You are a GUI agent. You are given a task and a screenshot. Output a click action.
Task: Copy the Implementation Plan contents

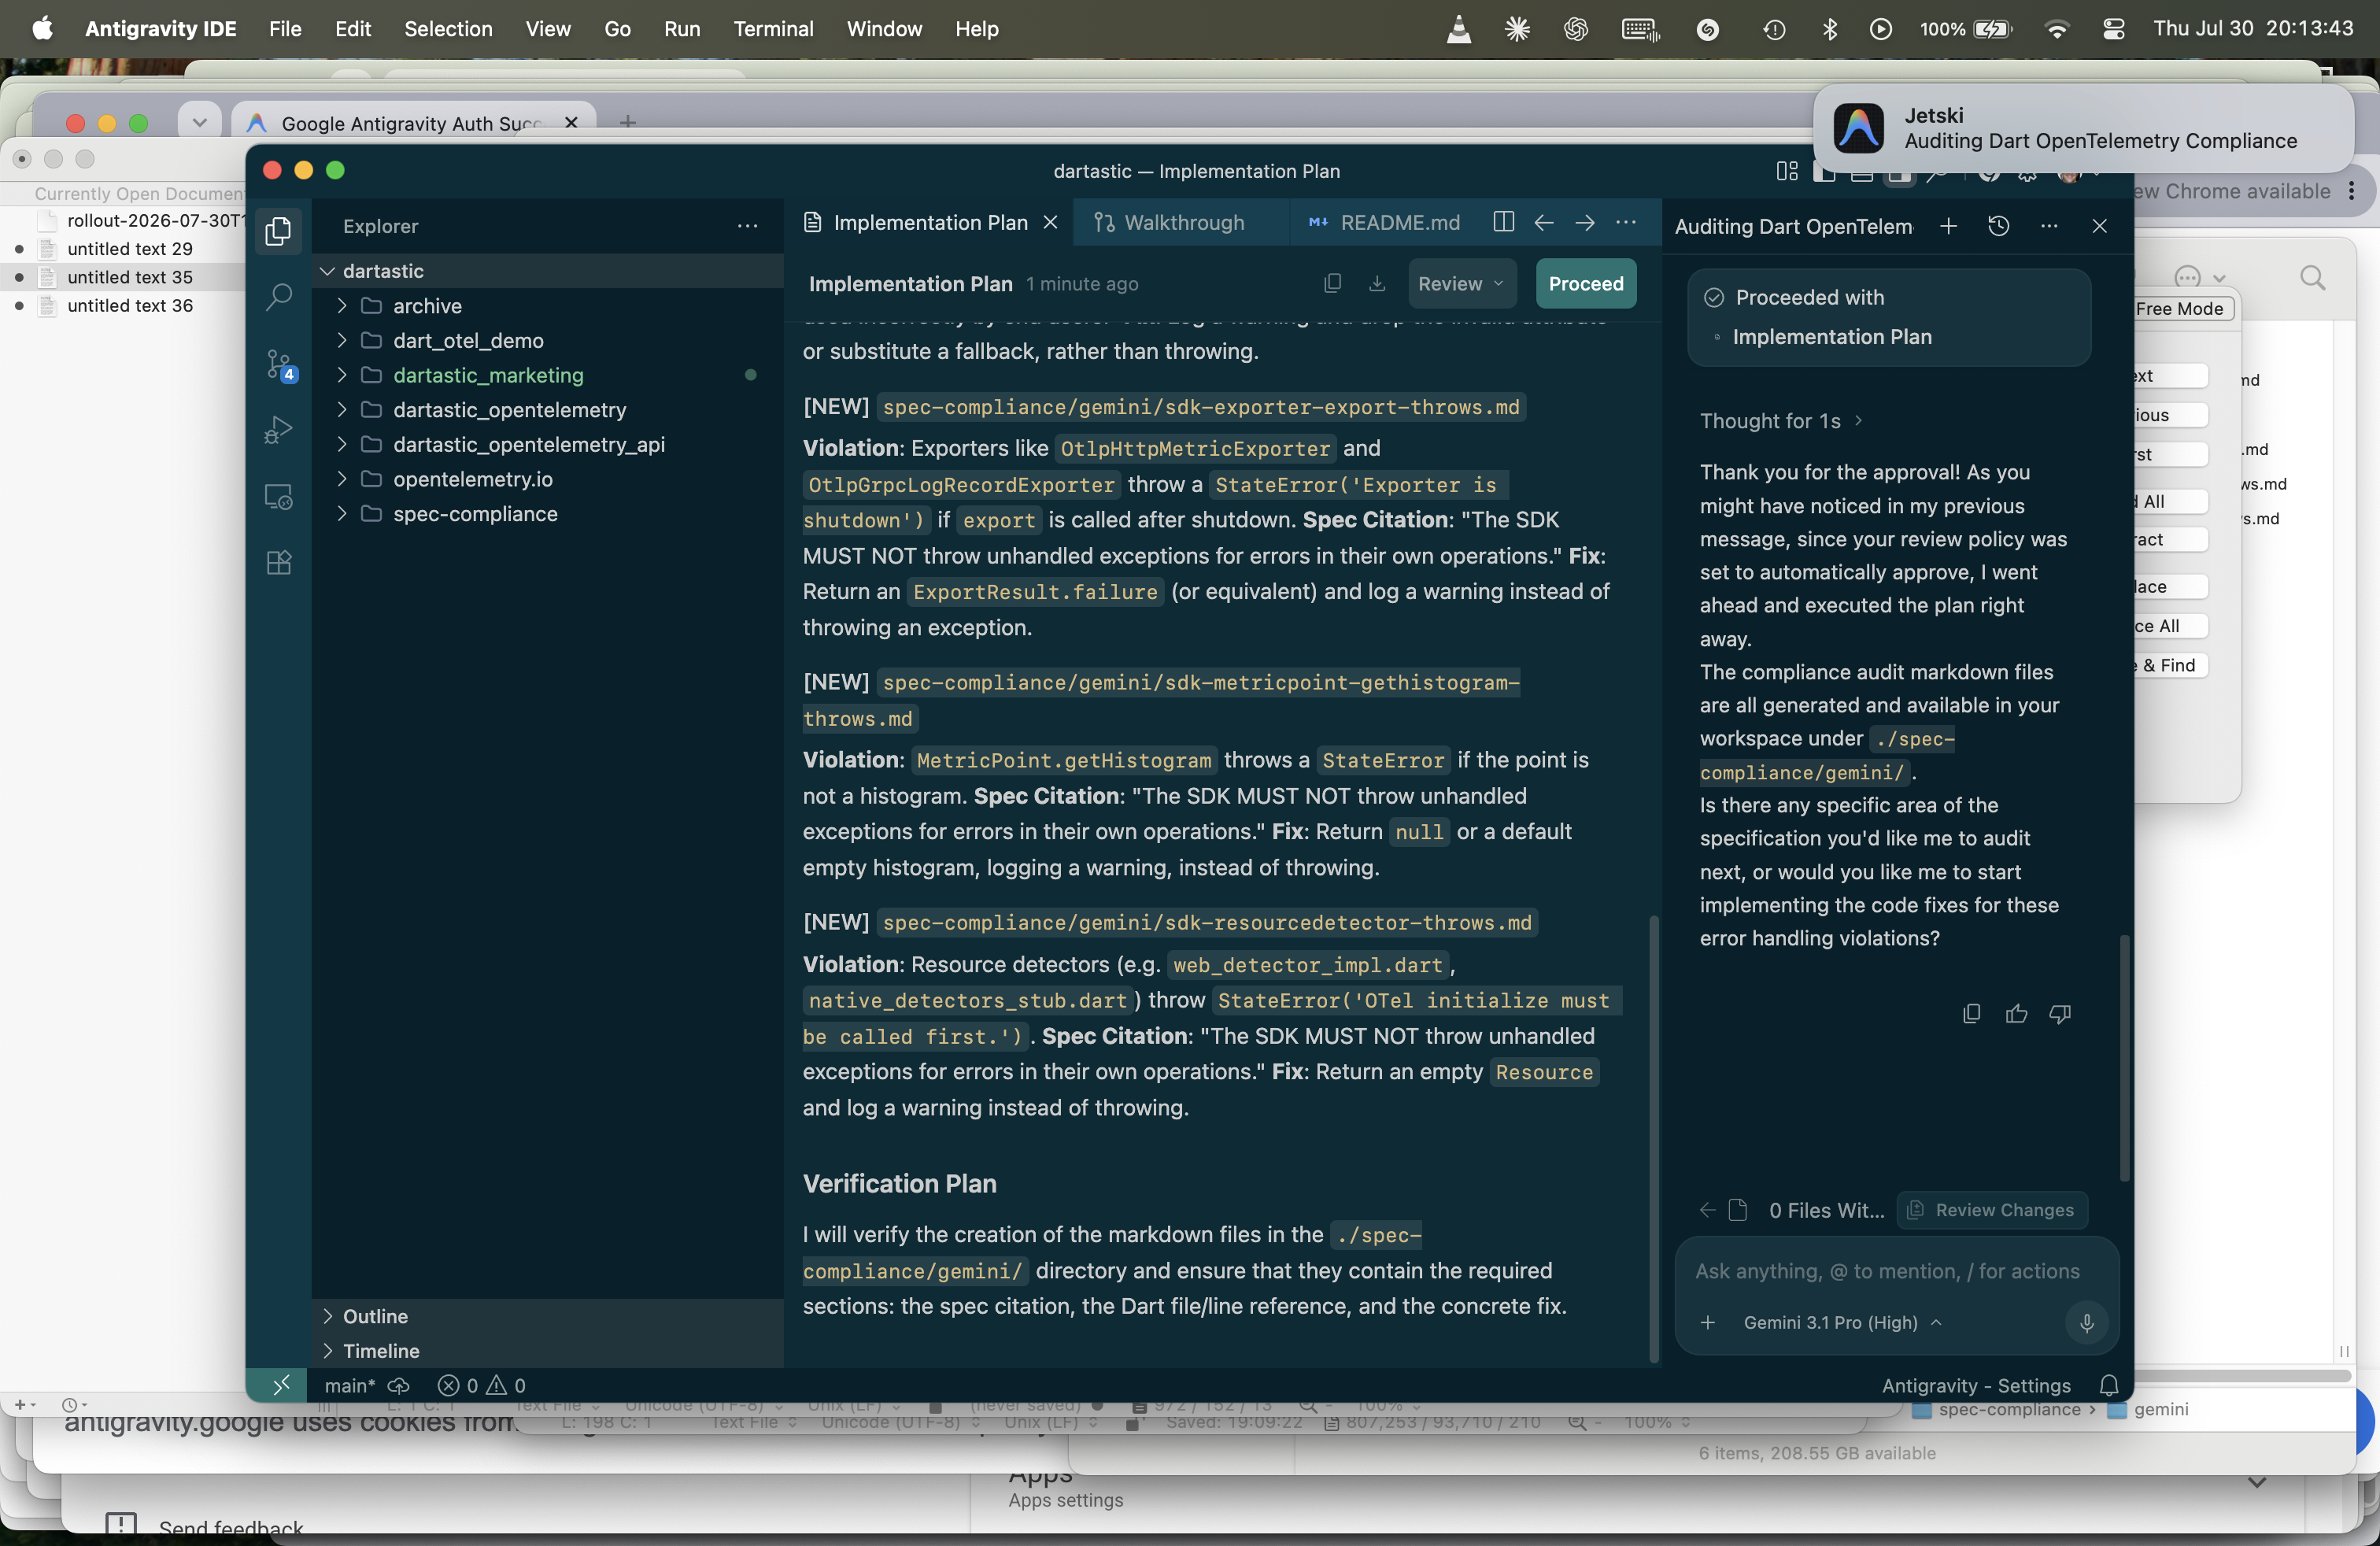(1332, 283)
